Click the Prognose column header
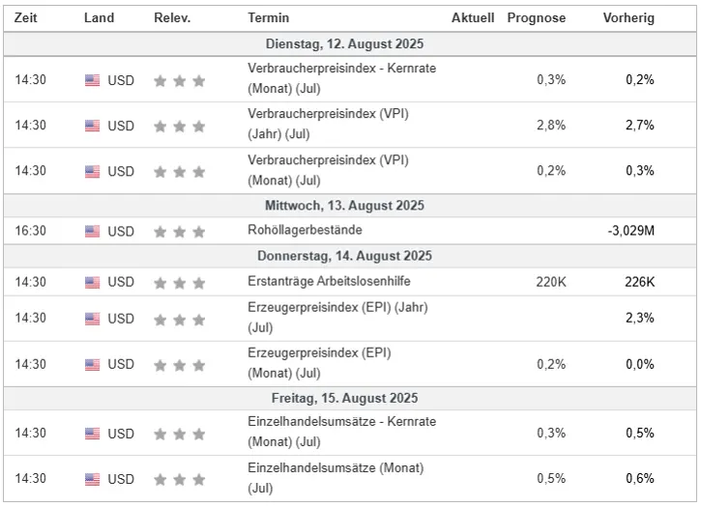The width and height of the screenshot is (701, 507). pyautogui.click(x=537, y=18)
